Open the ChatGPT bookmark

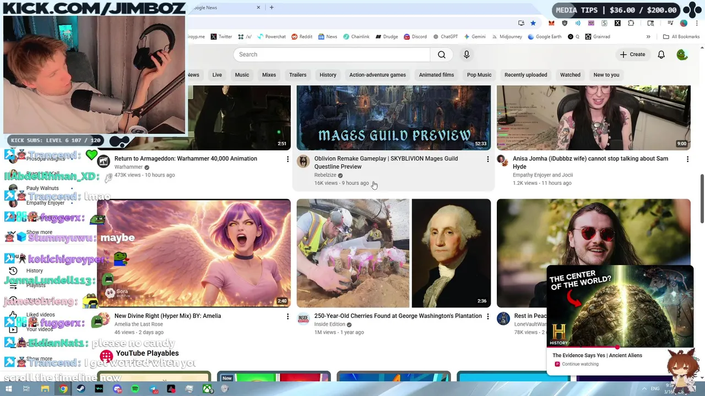[x=445, y=37]
